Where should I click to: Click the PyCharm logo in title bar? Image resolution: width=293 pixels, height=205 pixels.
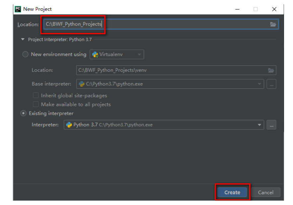click(18, 9)
